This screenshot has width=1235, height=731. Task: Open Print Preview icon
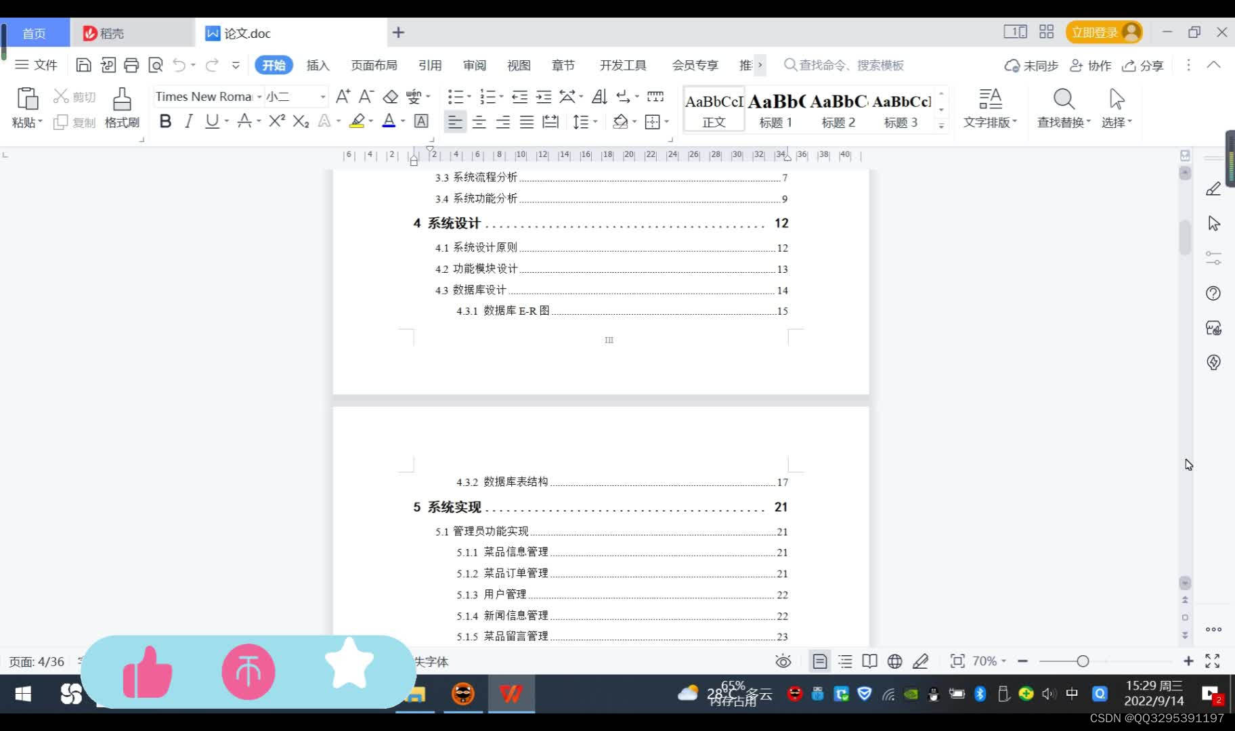156,65
